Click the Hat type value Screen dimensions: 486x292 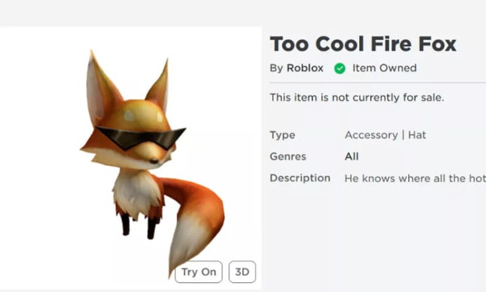click(x=417, y=135)
